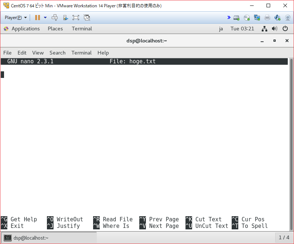The height and width of the screenshot is (244, 294).
Task: Click the 'GNU nano 2.3.1' text
Action: click(30, 61)
